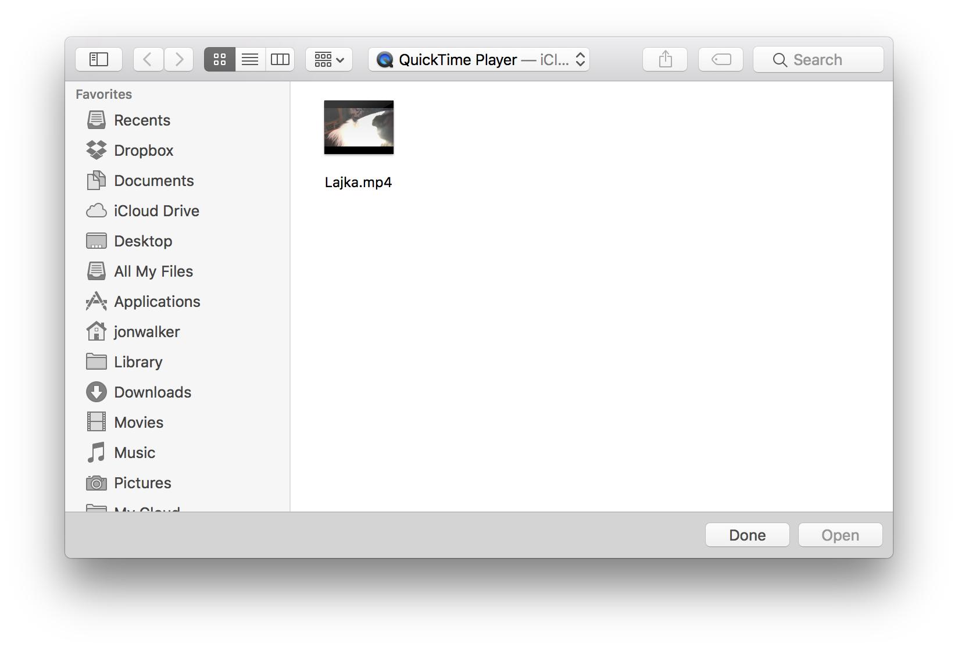958x651 pixels.
Task: Click the Music note icon
Action: [x=96, y=452]
